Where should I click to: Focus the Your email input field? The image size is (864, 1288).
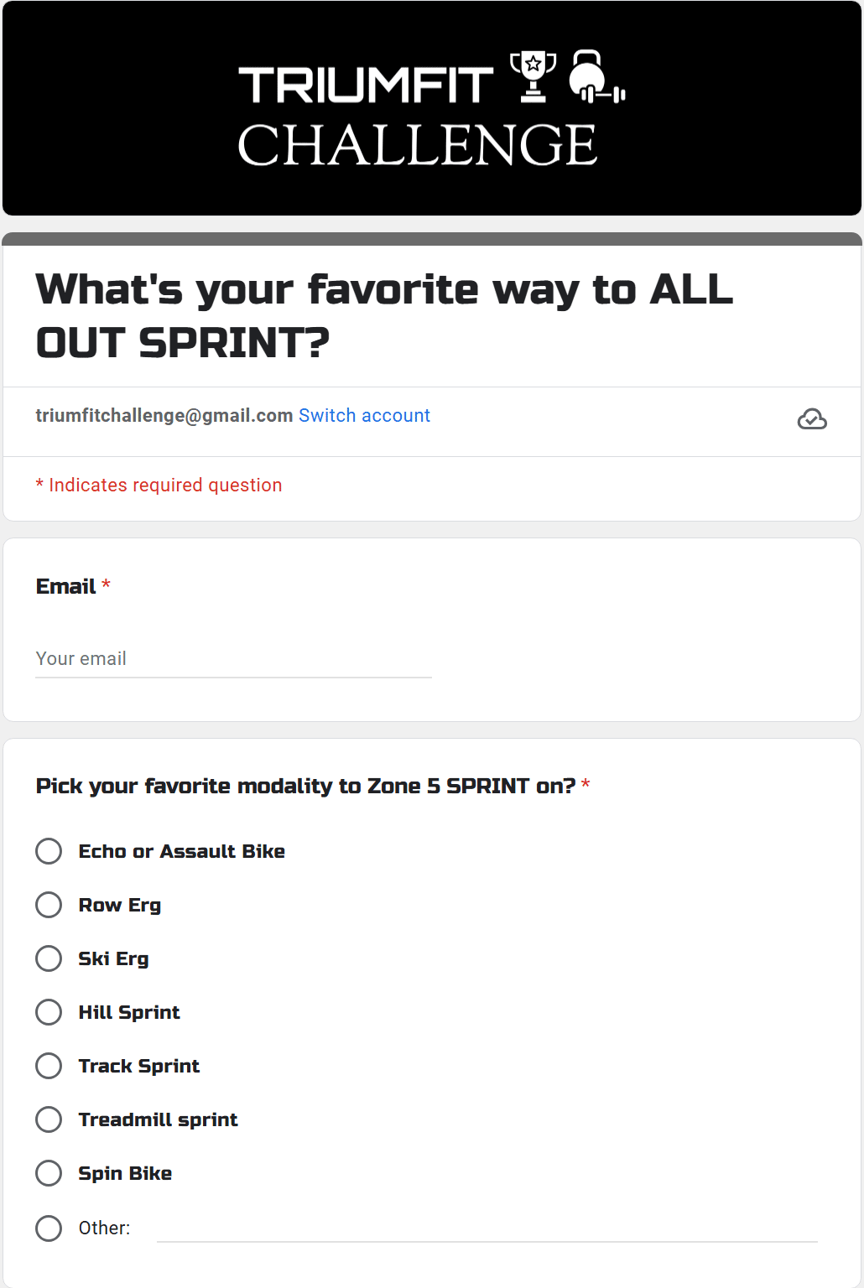[233, 659]
